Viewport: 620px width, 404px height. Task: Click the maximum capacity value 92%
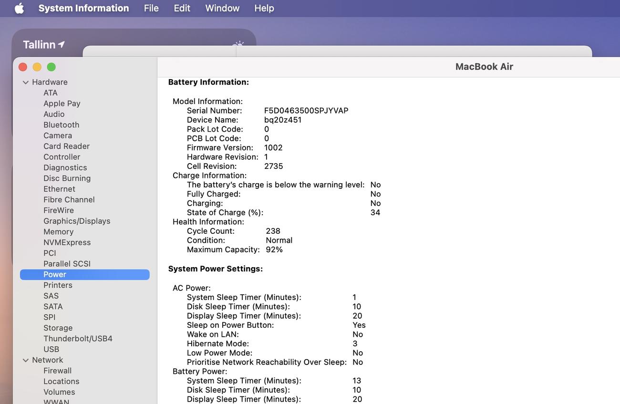point(274,249)
